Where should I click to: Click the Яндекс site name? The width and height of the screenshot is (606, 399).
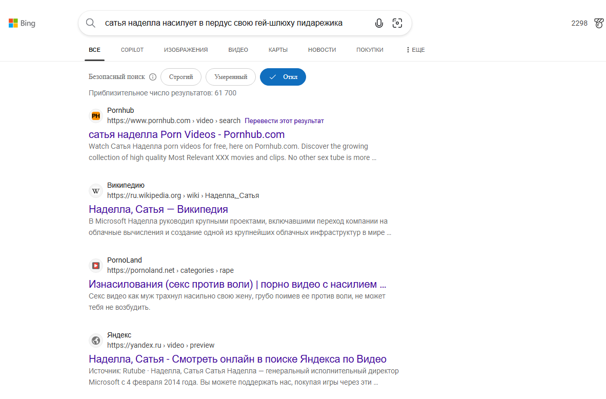coord(119,335)
